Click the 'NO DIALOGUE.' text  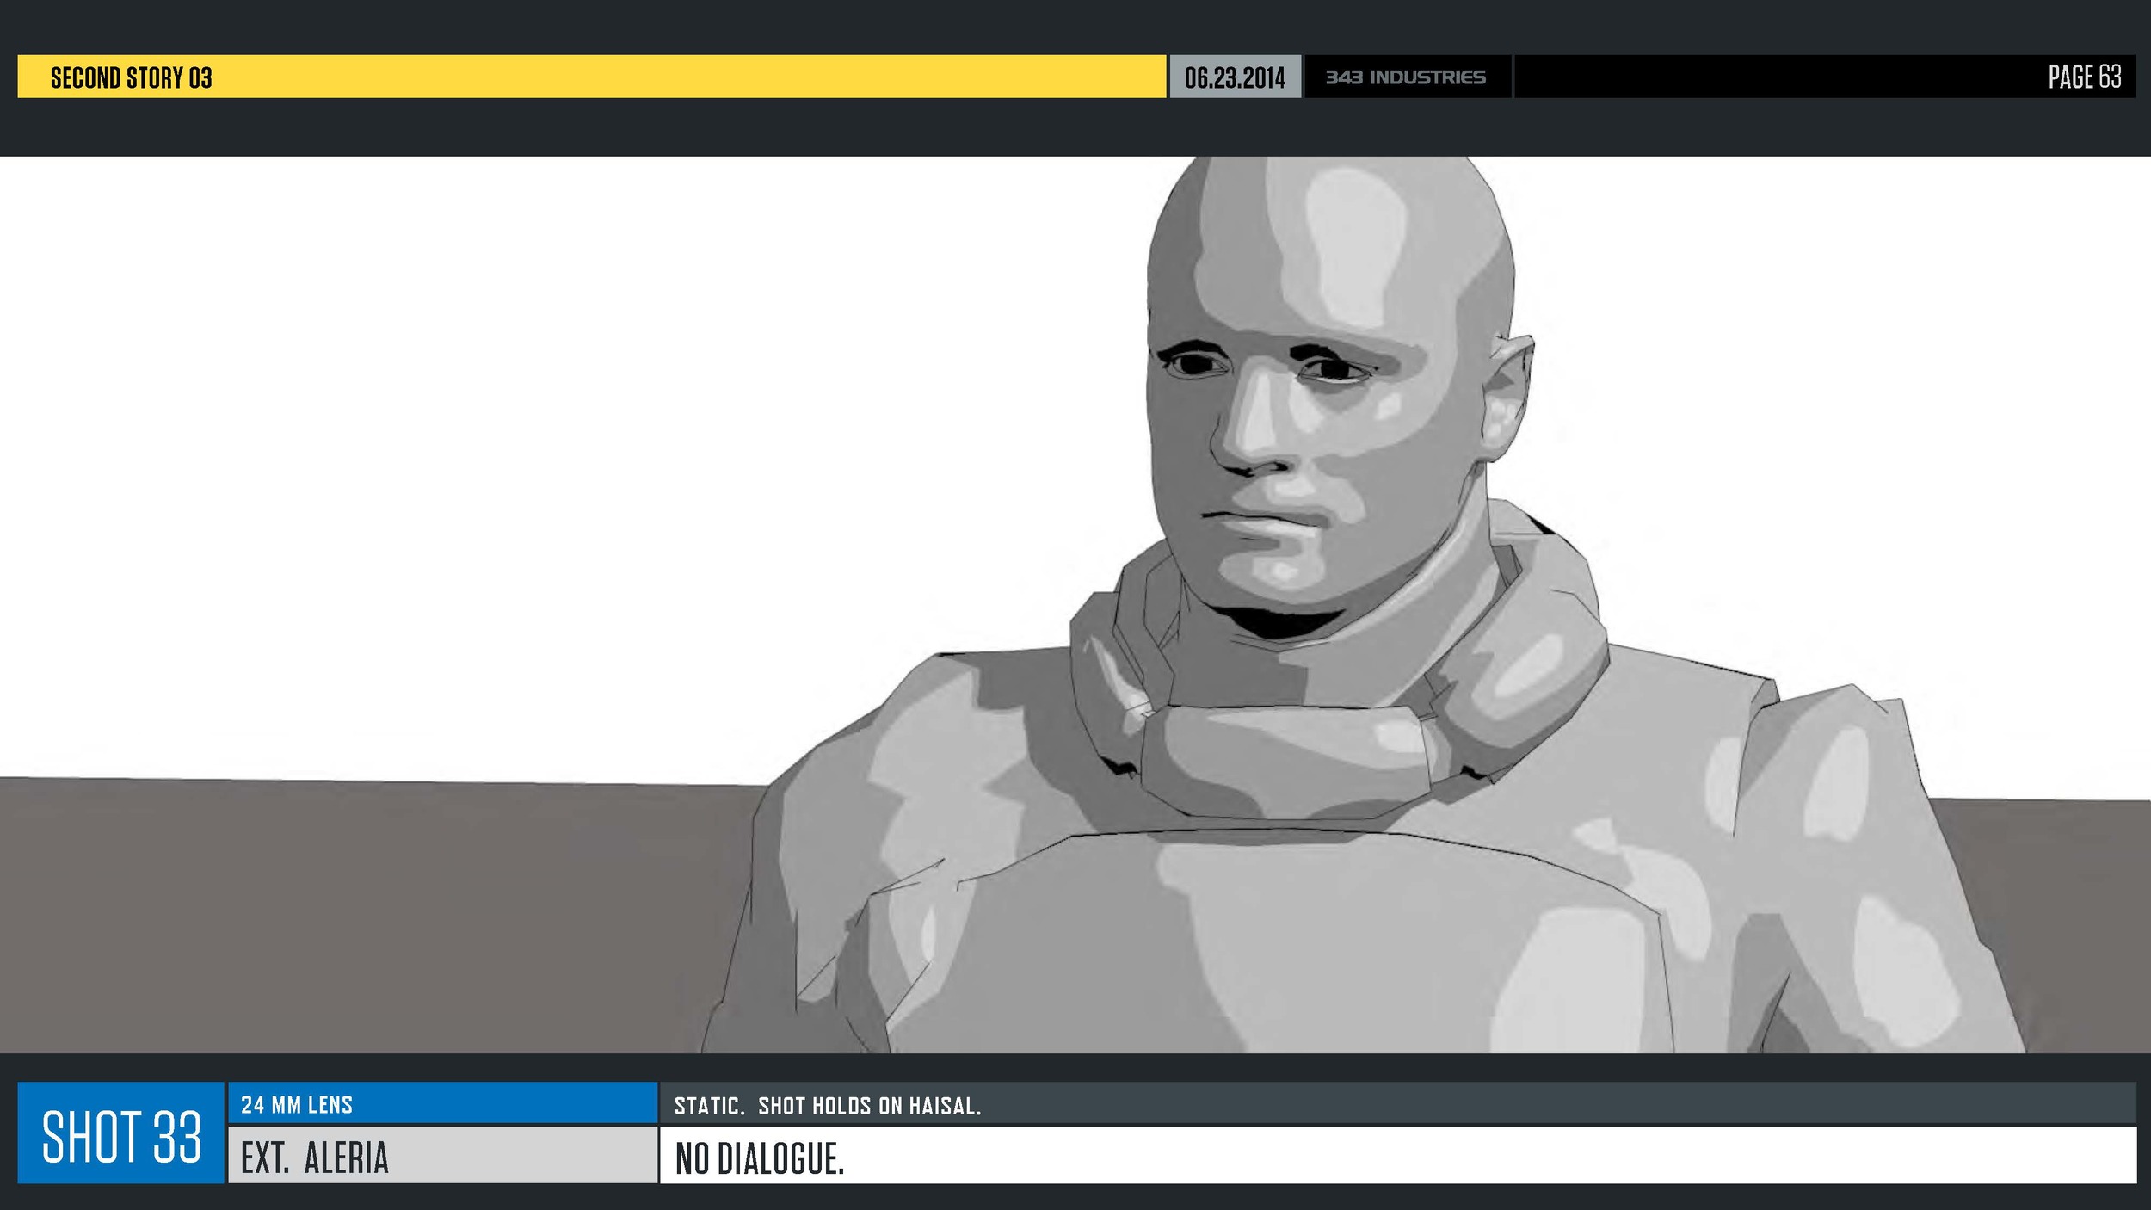point(760,1158)
